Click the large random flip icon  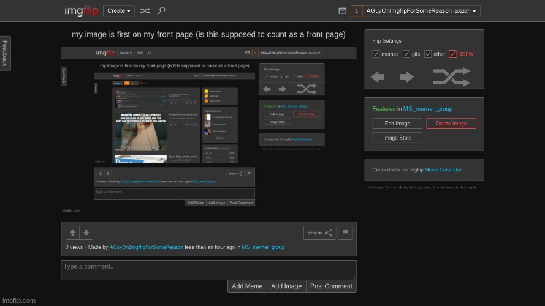tap(451, 76)
